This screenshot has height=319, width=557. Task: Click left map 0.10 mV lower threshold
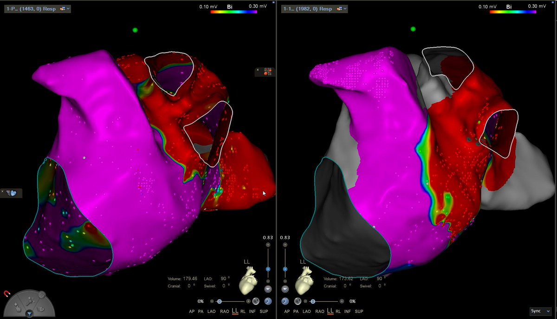click(207, 7)
